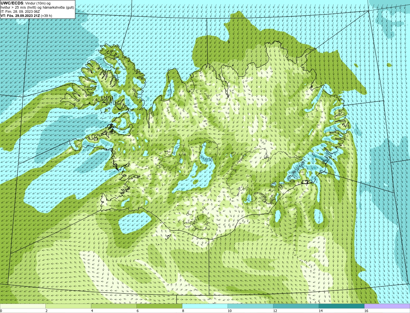Screen dimensions: 410x313
Task: Click the legend scale label "14"
Action: pos(321,311)
